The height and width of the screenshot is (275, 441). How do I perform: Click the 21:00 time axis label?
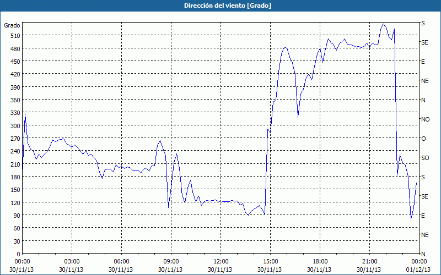click(x=369, y=262)
